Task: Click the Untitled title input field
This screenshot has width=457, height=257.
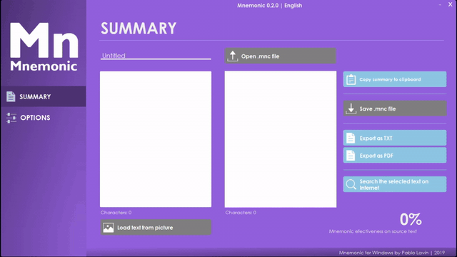Action: pyautogui.click(x=156, y=56)
